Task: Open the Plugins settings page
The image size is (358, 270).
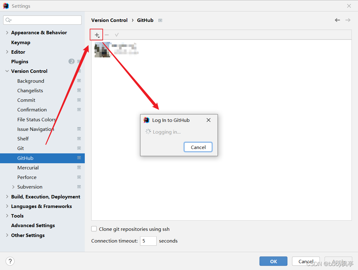Action: pos(19,62)
